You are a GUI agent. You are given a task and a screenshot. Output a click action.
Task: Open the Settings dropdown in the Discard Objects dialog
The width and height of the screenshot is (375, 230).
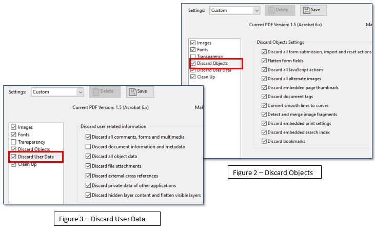[255, 10]
